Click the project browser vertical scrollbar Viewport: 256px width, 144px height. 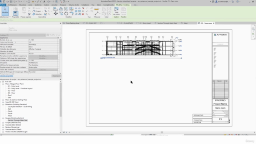point(60,100)
